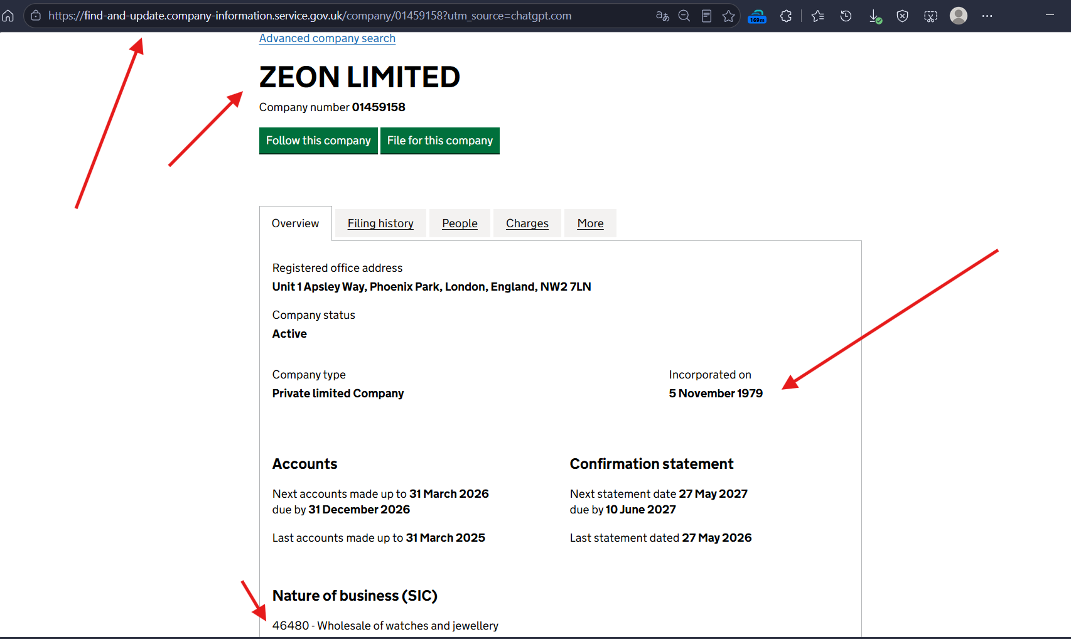
Task: Click Follow this company button
Action: 318,141
